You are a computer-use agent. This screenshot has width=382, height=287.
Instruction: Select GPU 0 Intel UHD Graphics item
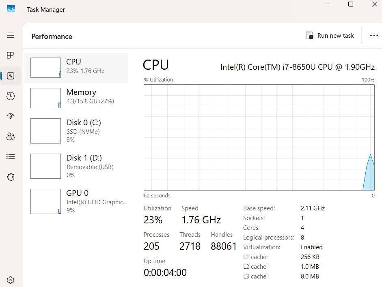(77, 201)
